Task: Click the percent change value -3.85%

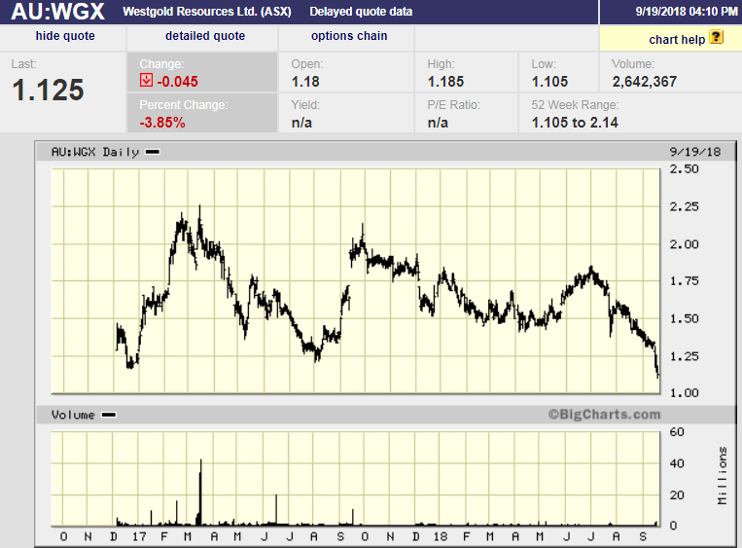Action: pos(162,123)
